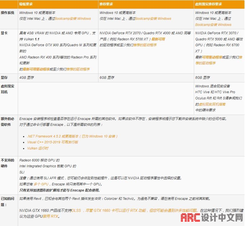This screenshot has height=226, width=245.
Task: Select the 虚拟现实推荐要求 column header
Action: 208,4
